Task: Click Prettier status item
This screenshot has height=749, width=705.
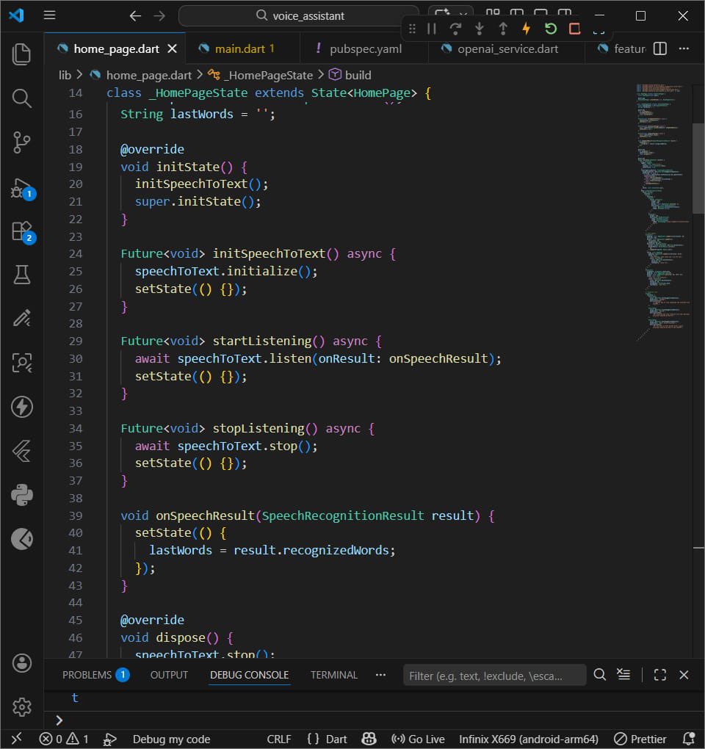Action: tap(640, 739)
